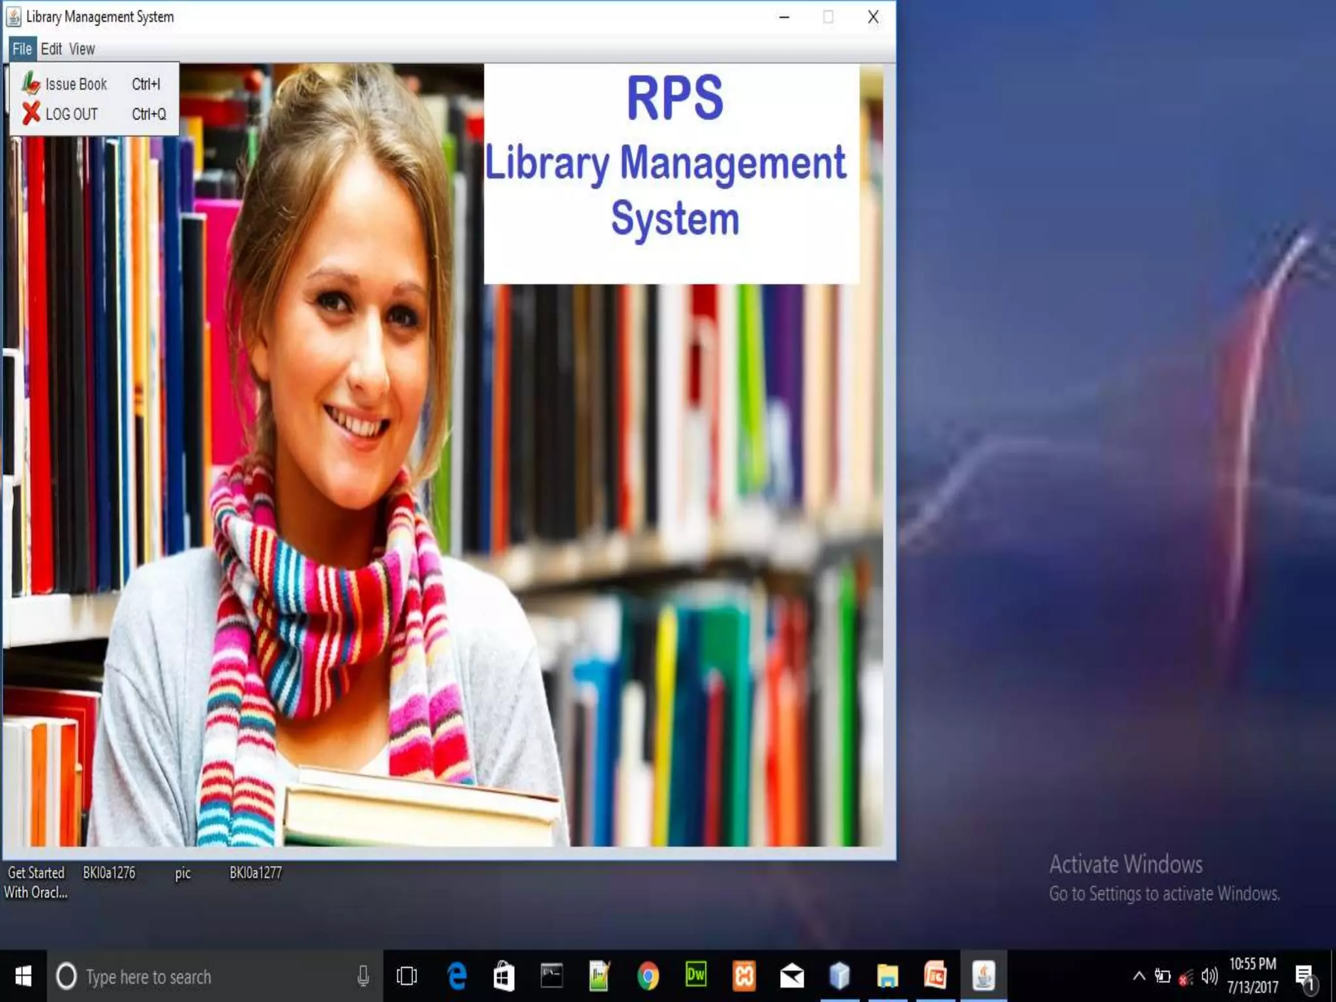The image size is (1336, 1002).
Task: Open Microsoft Edge from the taskbar
Action: coord(457,976)
